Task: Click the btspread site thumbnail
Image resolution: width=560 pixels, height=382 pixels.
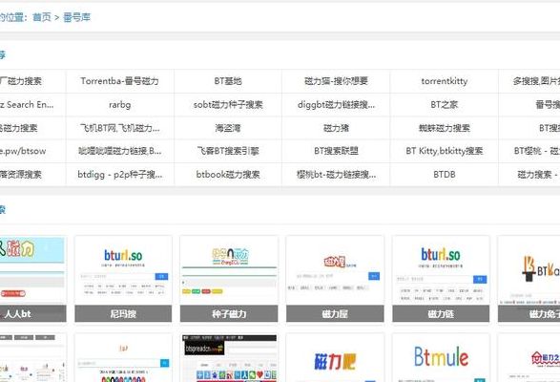Action: 229,358
